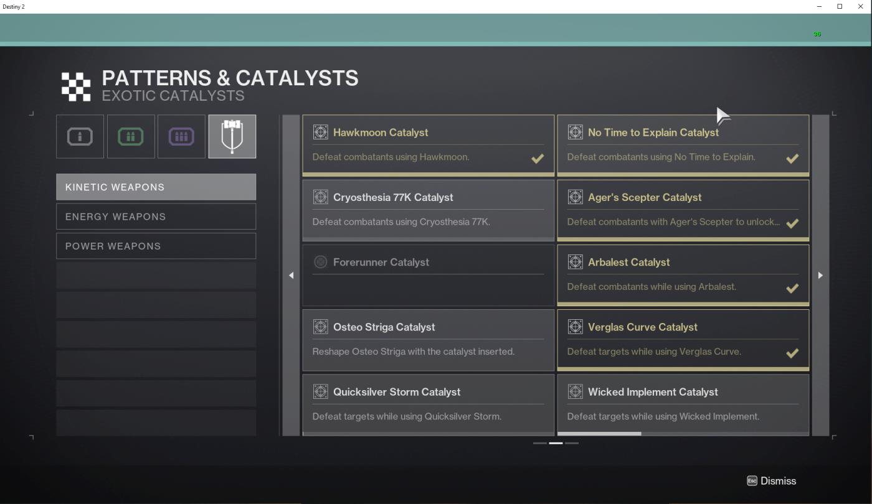Click the EXOTIC CATALYSTS subtitle
Screen dimensions: 872x504
[x=173, y=95]
